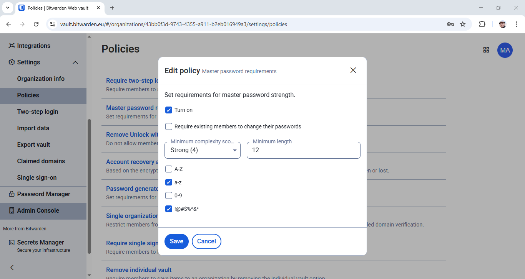Click the Minimum length input field

tap(304, 150)
